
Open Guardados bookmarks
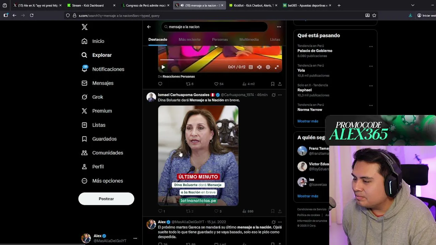(x=99, y=139)
